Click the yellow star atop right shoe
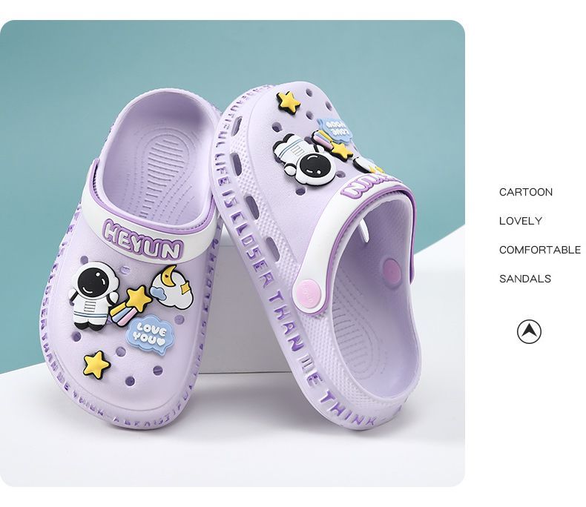586x507 pixels. [289, 100]
